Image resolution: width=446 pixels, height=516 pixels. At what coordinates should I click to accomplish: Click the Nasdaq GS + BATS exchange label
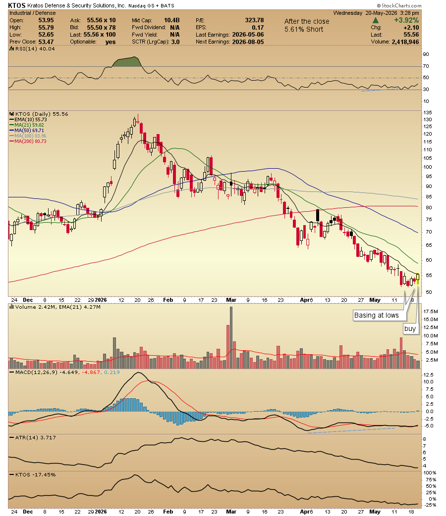(x=151, y=6)
